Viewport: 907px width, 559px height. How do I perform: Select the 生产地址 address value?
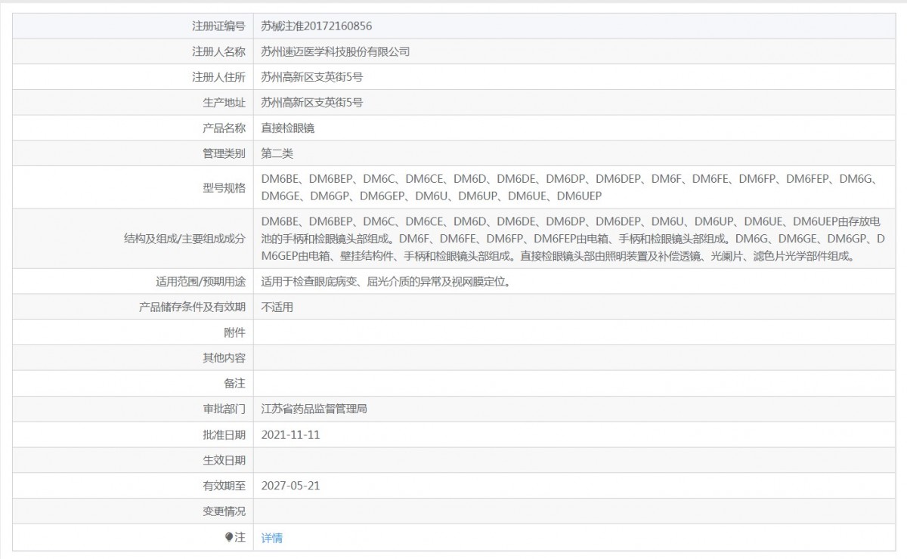tap(311, 103)
